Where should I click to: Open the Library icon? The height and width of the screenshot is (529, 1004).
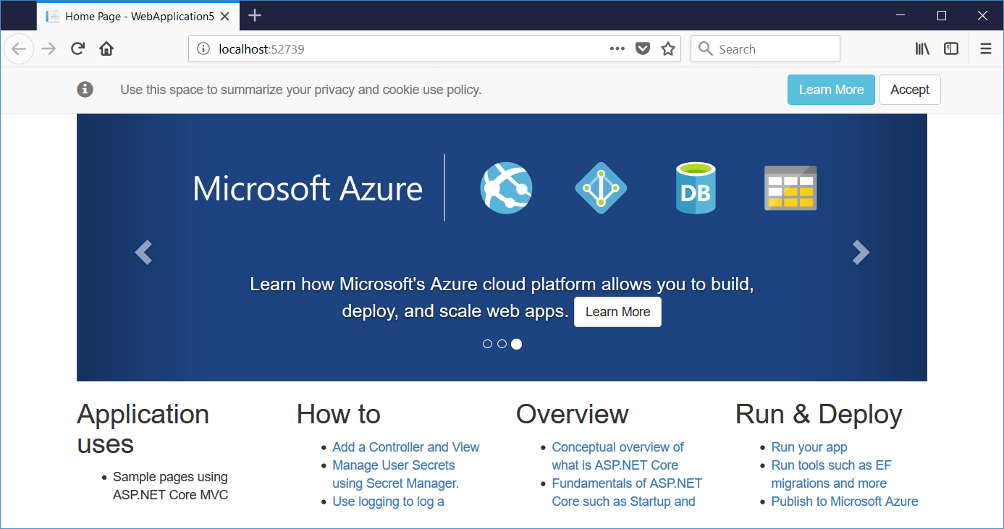(x=922, y=48)
